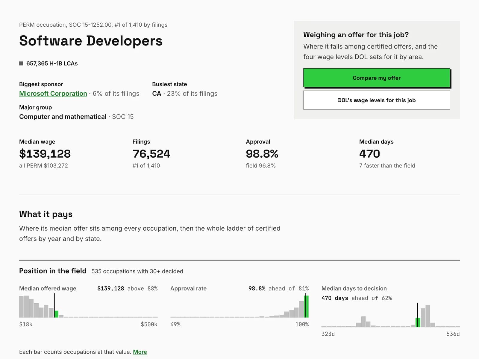This screenshot has width=479, height=359.
Task: Click the What it pays heading
Action: (x=46, y=214)
